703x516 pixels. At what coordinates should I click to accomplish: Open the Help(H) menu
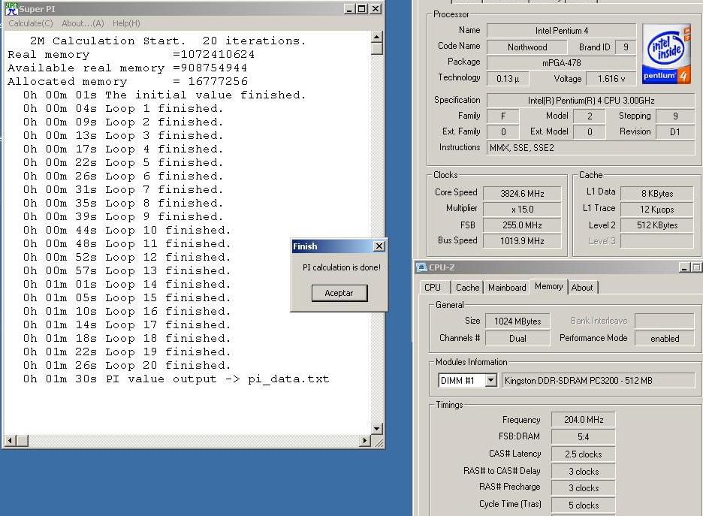[126, 23]
